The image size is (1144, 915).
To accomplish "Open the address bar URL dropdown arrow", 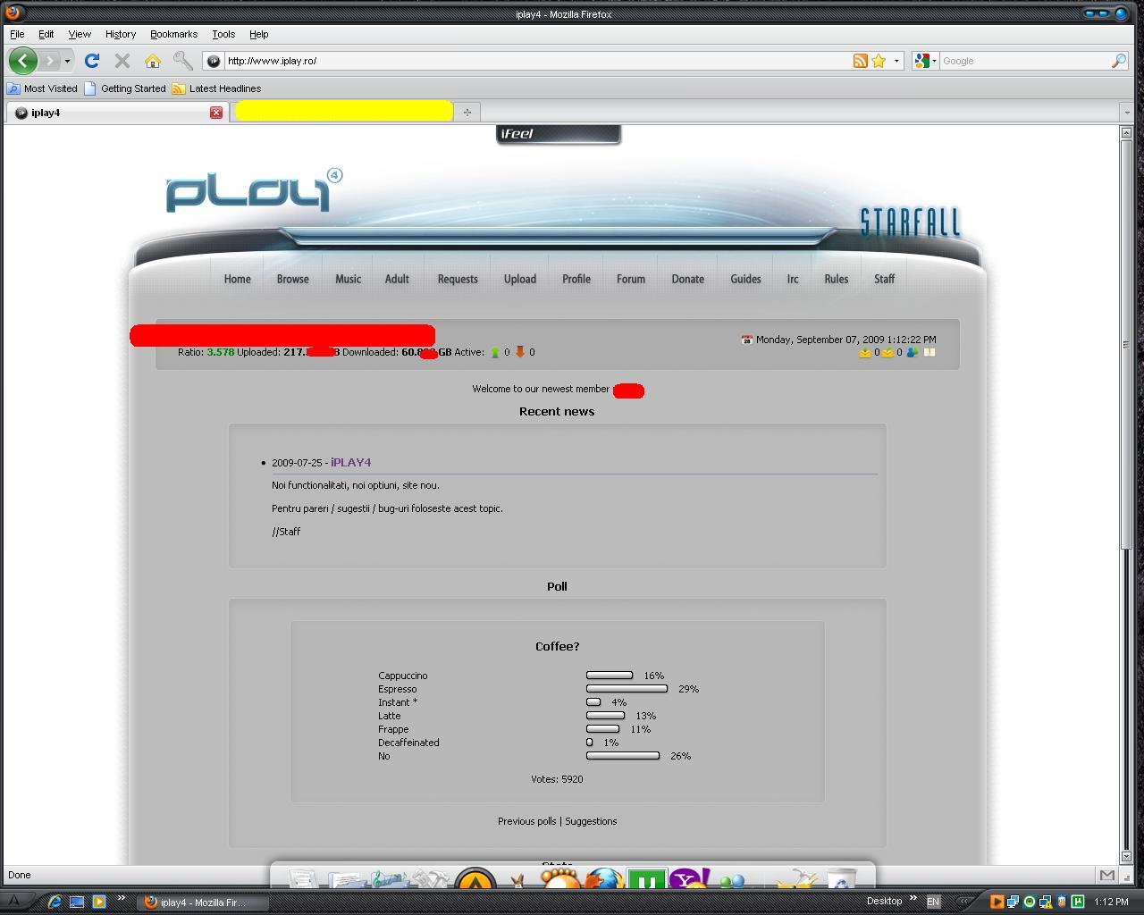I will (x=896, y=61).
